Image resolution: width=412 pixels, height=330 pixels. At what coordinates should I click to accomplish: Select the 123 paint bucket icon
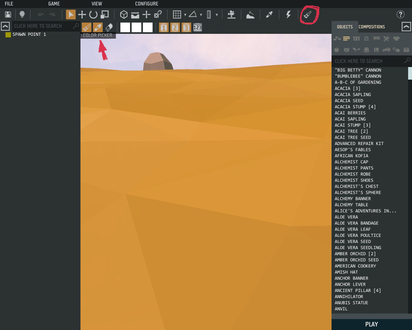coord(198,27)
